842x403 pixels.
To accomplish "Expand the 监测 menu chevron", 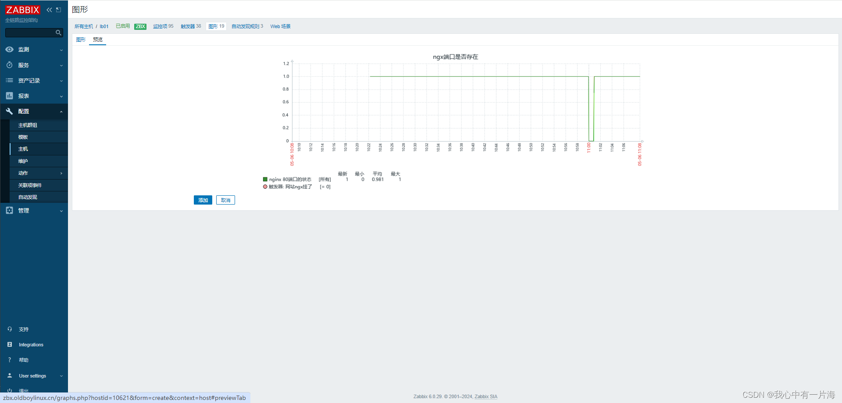I will coord(61,50).
